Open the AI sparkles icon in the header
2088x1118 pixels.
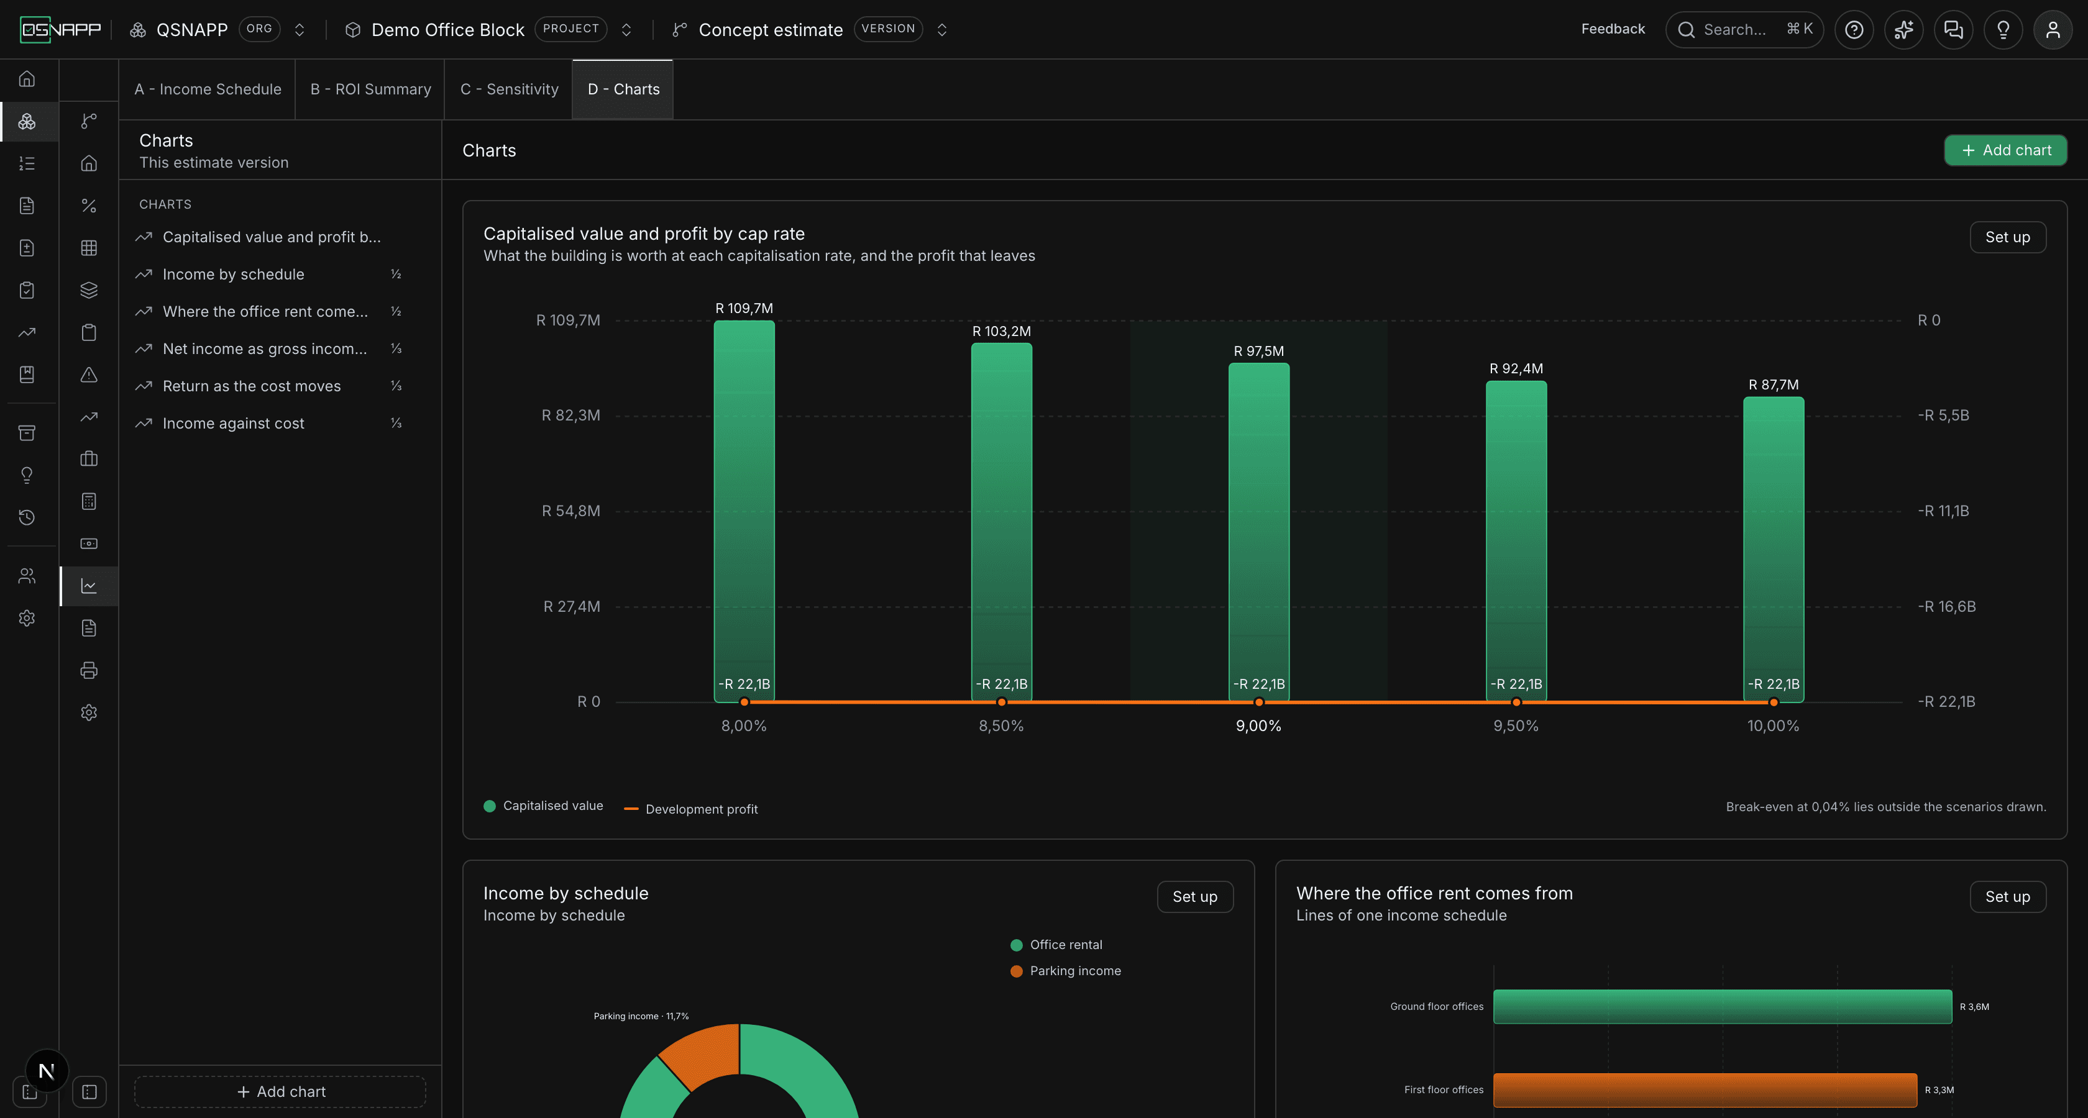(x=1904, y=30)
